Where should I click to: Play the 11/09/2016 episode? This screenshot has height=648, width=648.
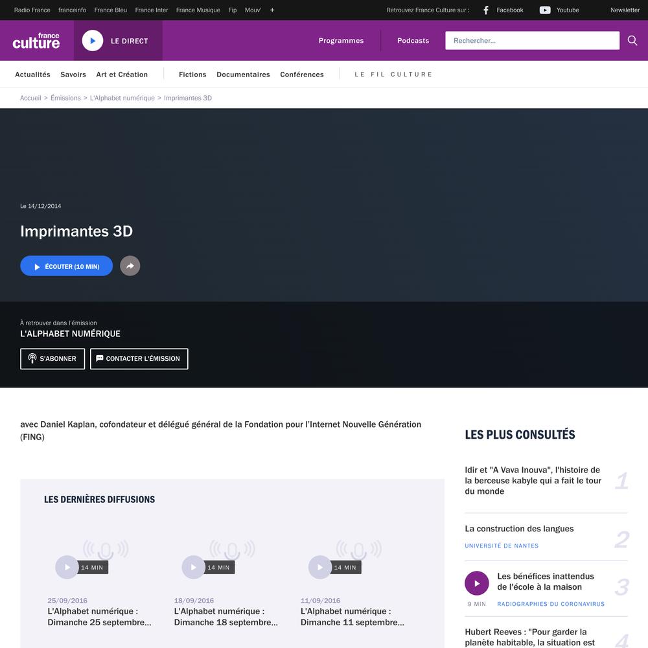click(x=320, y=567)
